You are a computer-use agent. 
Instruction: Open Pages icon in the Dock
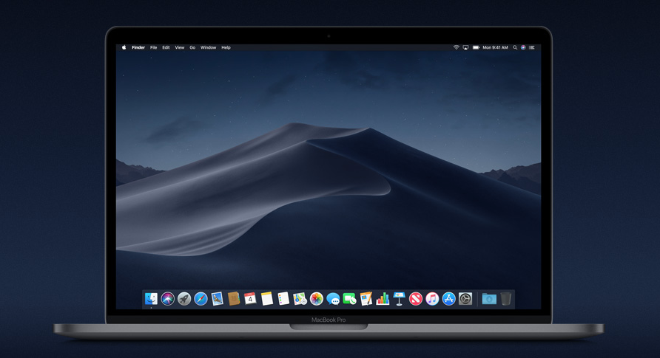click(x=366, y=299)
